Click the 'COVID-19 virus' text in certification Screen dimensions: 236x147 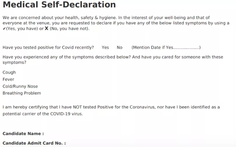66,114
